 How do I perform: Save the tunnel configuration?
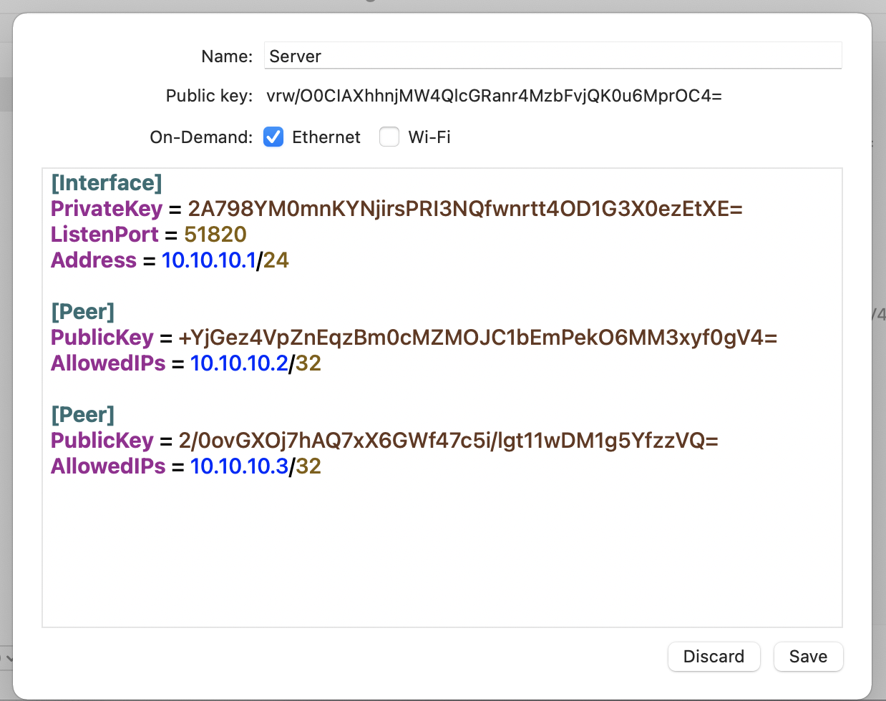point(808,656)
